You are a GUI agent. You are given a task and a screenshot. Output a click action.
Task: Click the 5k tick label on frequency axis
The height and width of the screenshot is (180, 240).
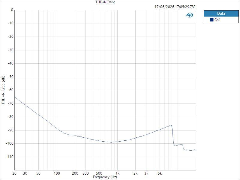160,173
